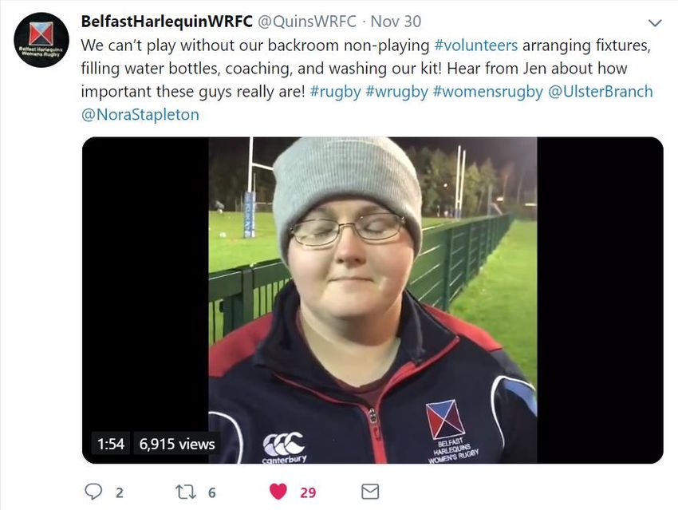Click the 6,915 views label
This screenshot has width=678, height=510.
[x=177, y=444]
